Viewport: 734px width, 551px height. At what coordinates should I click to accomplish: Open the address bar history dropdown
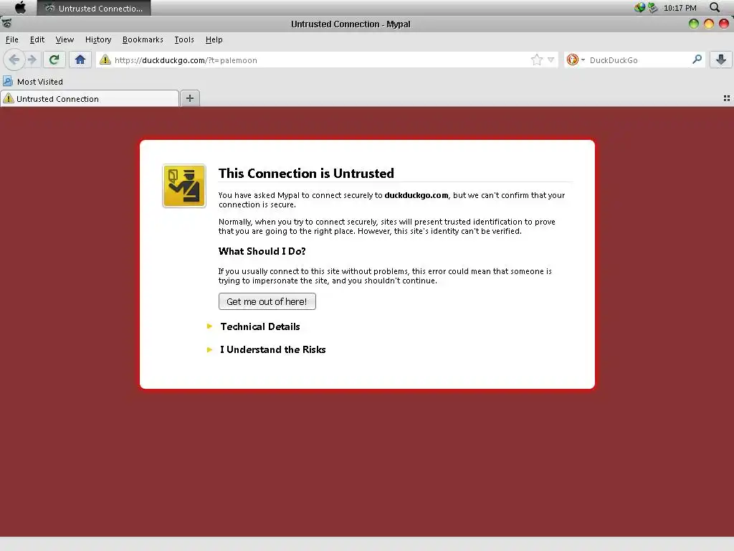[551, 60]
